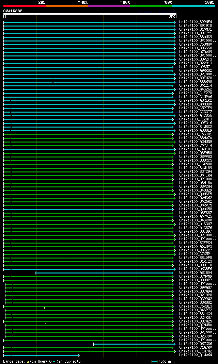The image size is (218, 364).
Task: Click label UniRef100_A7Q0M9
Action: coord(196,52)
